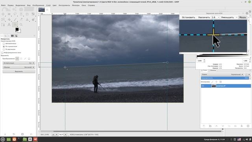Raise the layer one step
The height and width of the screenshot is (142, 252).
[x=217, y=126]
